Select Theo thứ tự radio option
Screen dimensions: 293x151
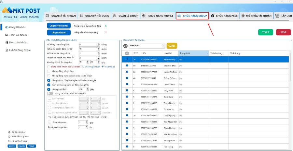pyautogui.click(x=103, y=67)
